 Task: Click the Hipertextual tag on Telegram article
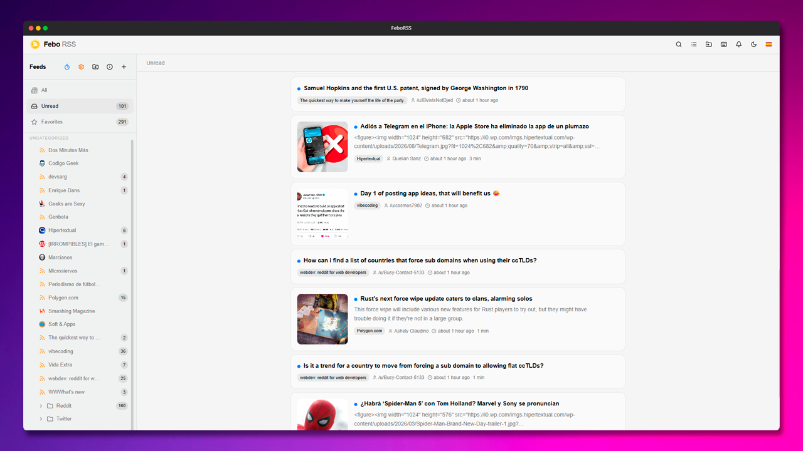[x=369, y=159]
